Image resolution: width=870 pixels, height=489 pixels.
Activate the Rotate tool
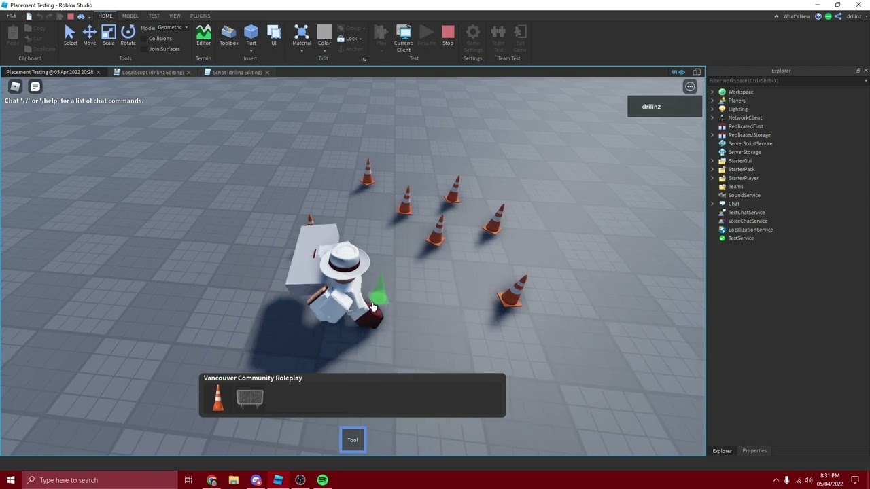[x=128, y=35]
